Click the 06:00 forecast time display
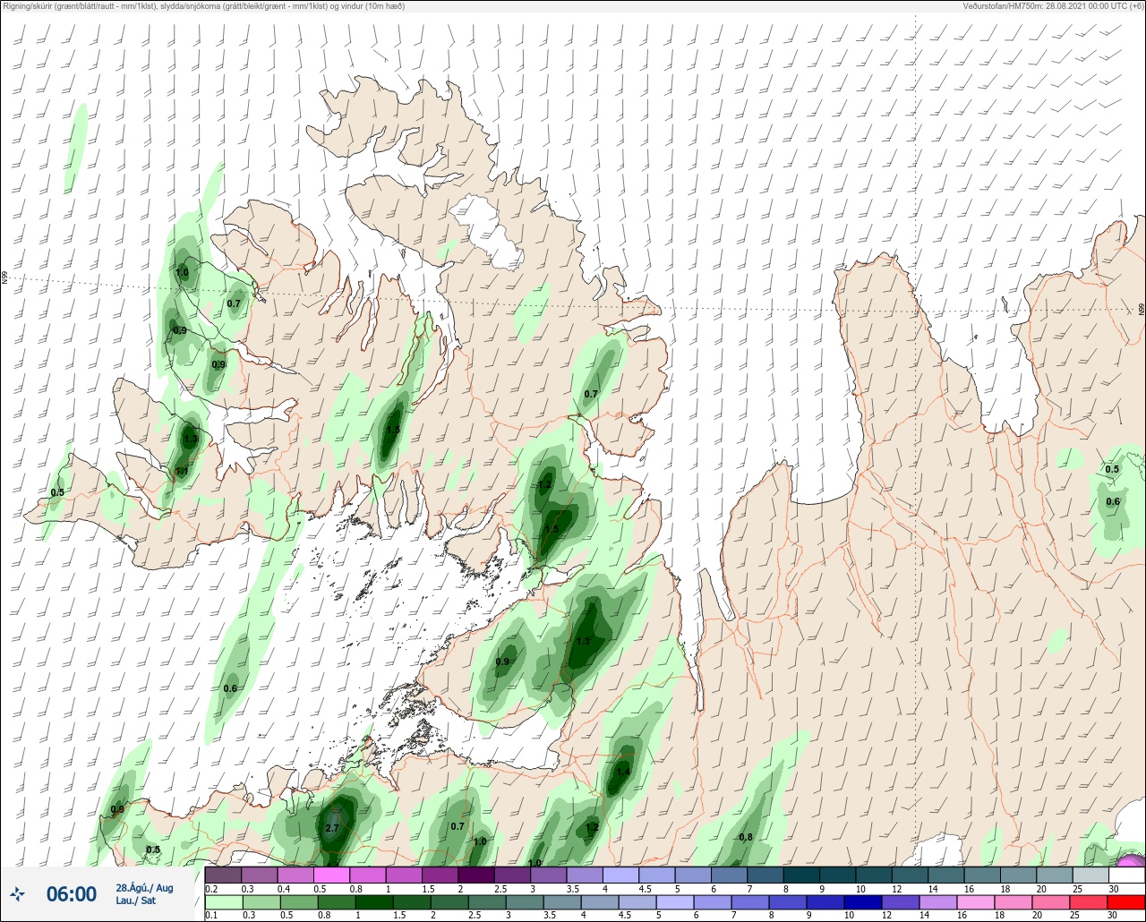 pos(71,894)
